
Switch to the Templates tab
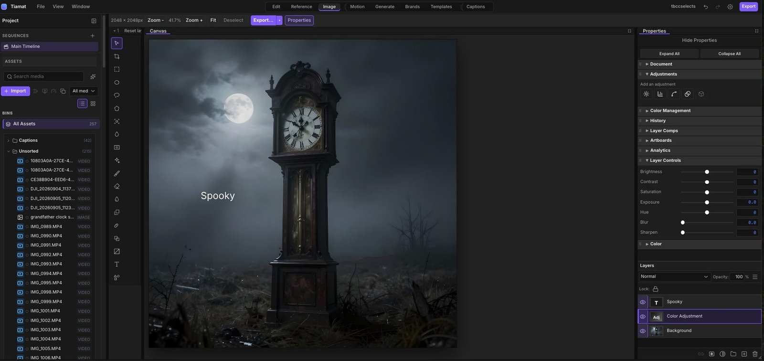click(441, 7)
